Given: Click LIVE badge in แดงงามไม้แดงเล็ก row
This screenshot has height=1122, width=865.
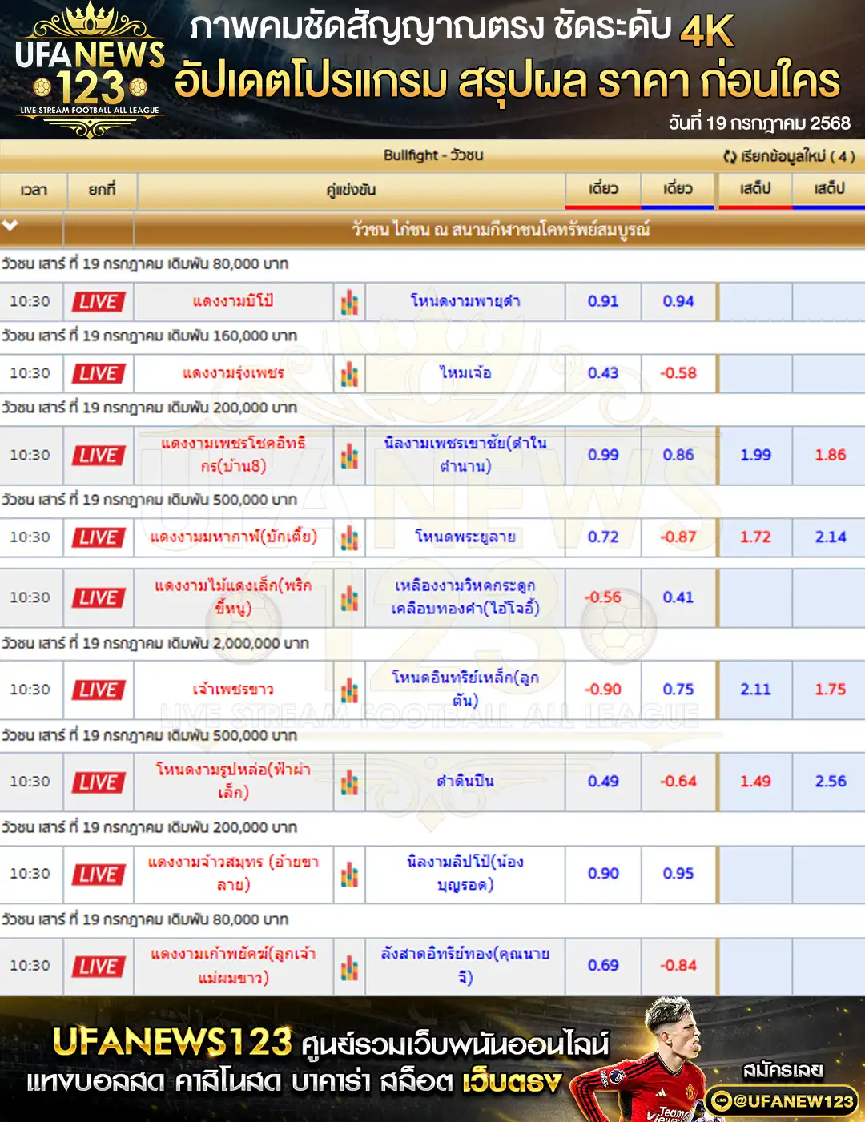Looking at the screenshot, I should (99, 598).
